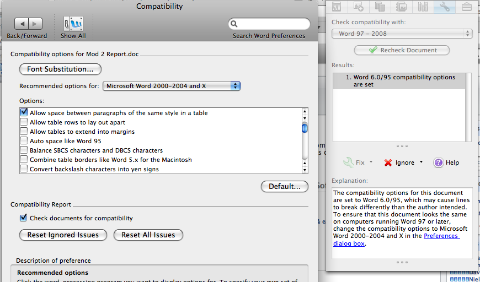Image resolution: width=480 pixels, height=282 pixels.
Task: Select Compatibility Report wrench tab
Action: 445,7
